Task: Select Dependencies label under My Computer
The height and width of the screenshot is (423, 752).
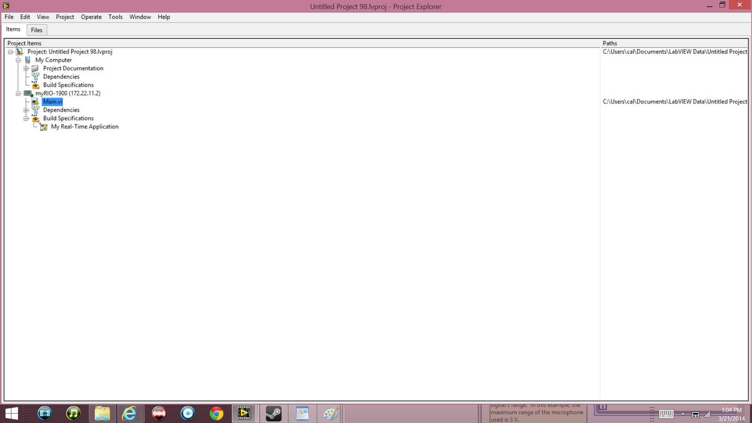Action: (x=61, y=77)
